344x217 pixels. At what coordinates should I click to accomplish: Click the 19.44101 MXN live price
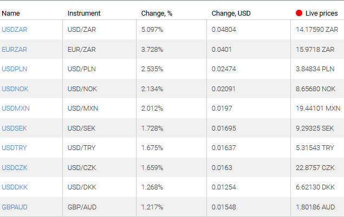coord(316,108)
